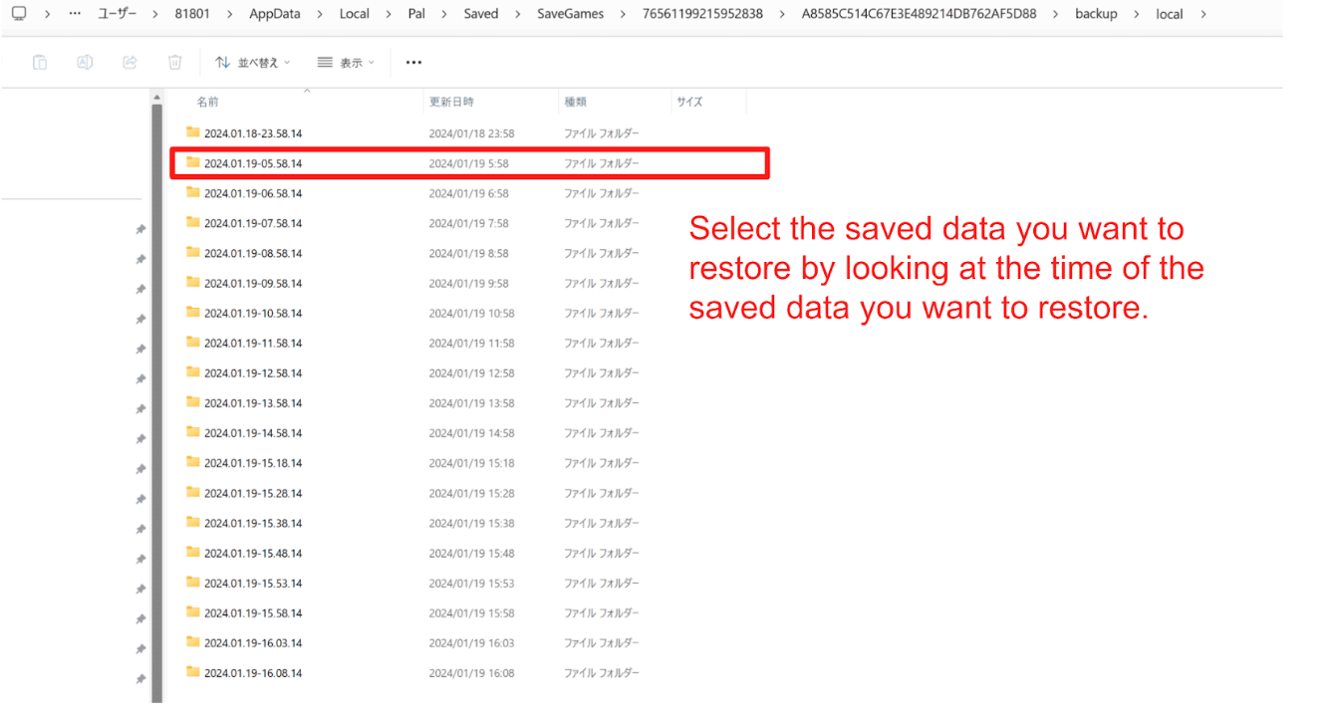
Task: Open the 並べ替え sort dropdown
Action: (253, 63)
